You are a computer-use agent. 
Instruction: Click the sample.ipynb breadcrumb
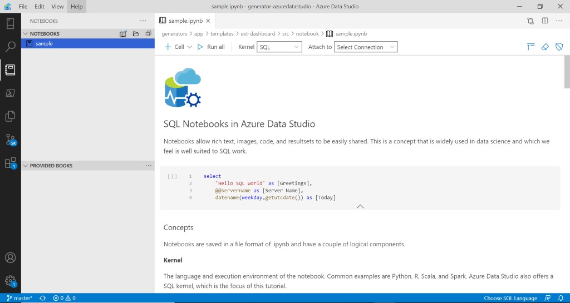point(351,34)
